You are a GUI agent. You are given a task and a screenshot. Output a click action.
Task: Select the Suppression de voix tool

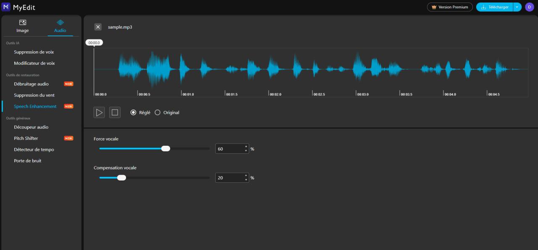pos(34,52)
